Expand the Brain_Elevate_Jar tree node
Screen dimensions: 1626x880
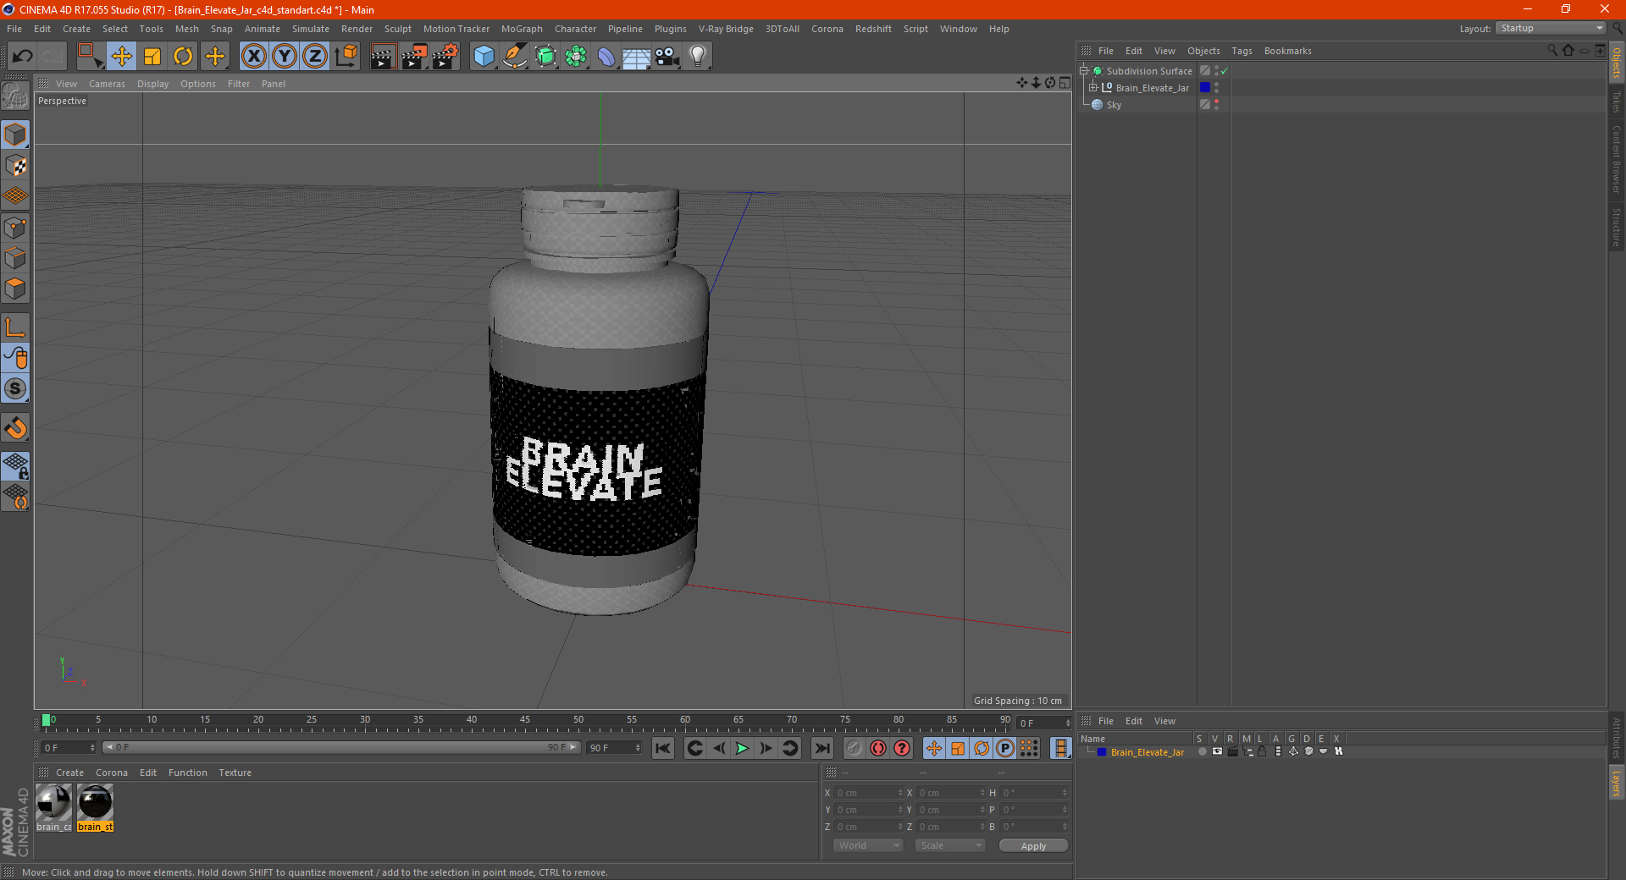pos(1093,88)
